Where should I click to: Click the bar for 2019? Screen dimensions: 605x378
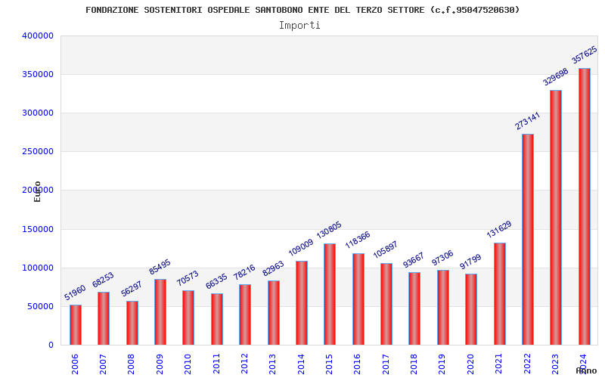pyautogui.click(x=443, y=308)
